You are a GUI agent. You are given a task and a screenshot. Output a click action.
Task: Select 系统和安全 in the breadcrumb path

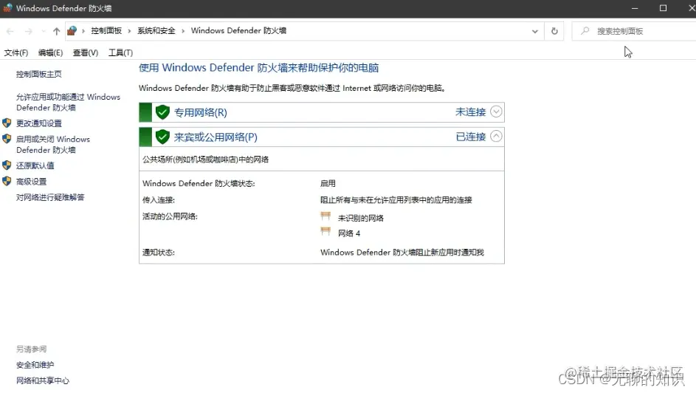(156, 30)
